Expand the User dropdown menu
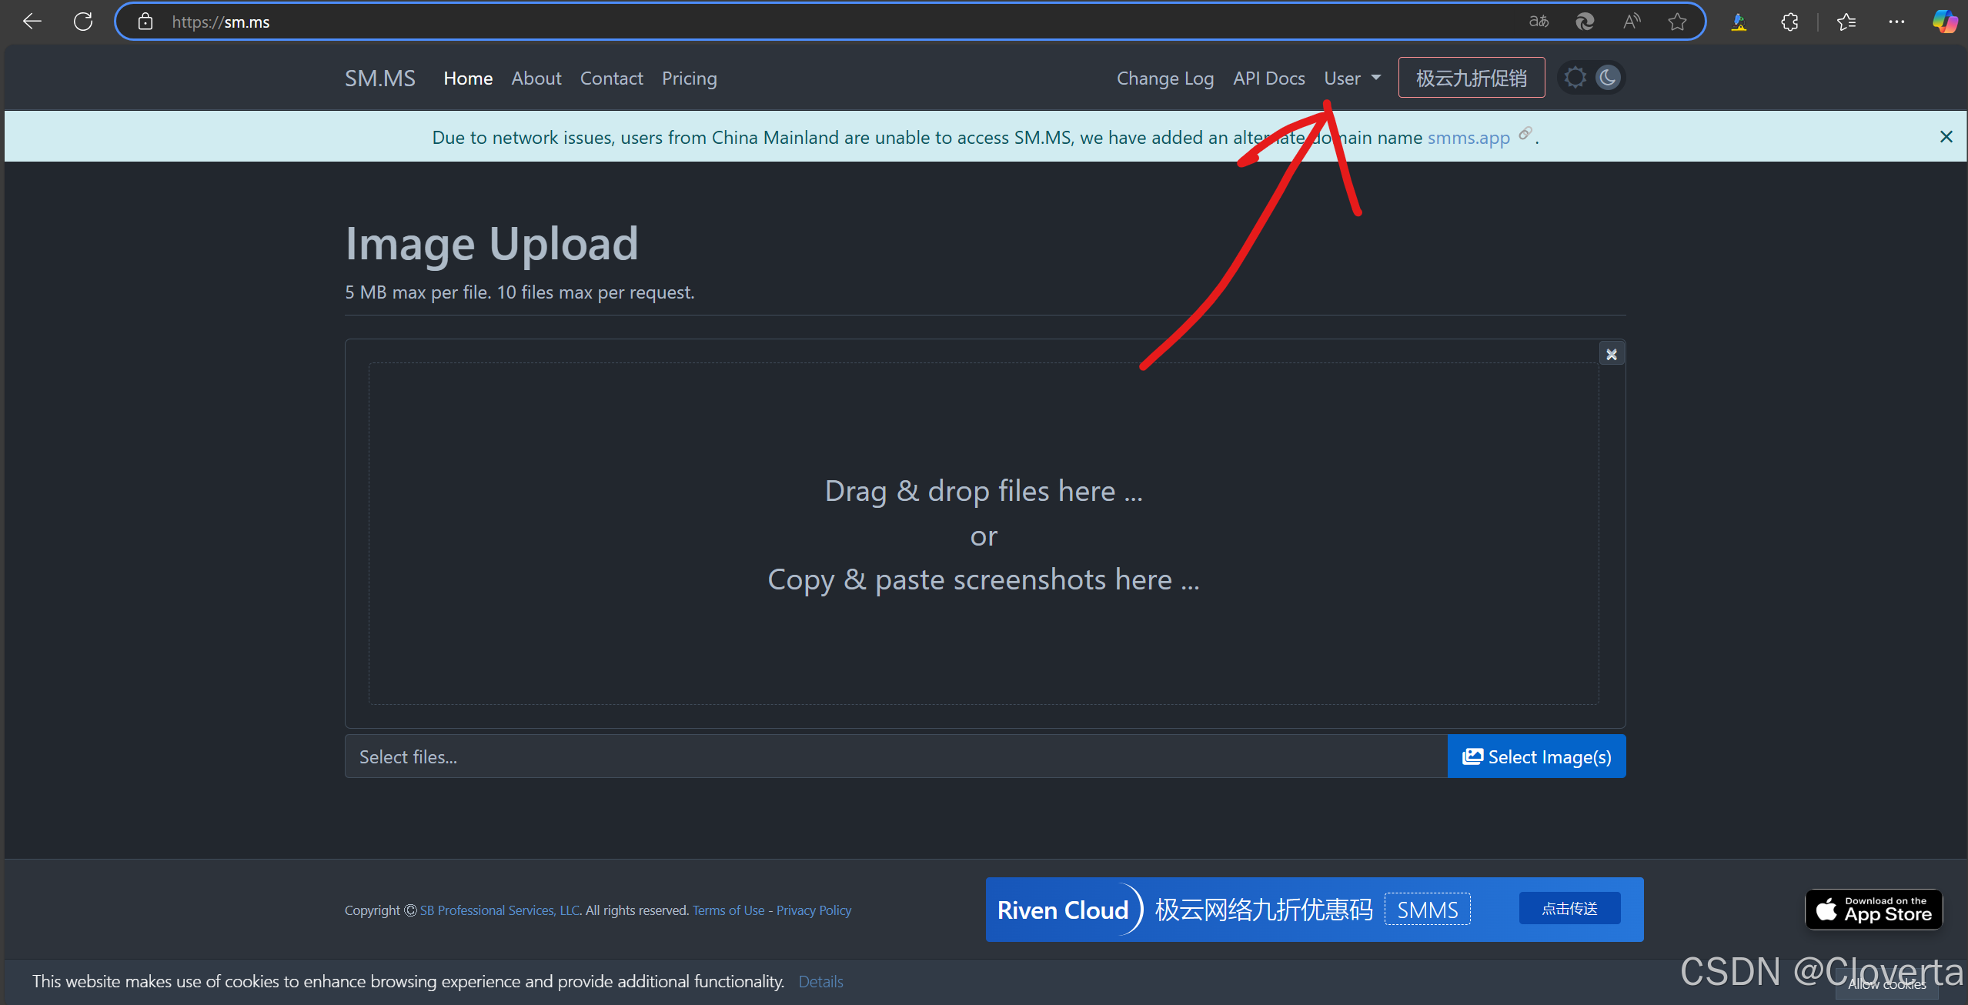Viewport: 1968px width, 1005px height. (1352, 78)
